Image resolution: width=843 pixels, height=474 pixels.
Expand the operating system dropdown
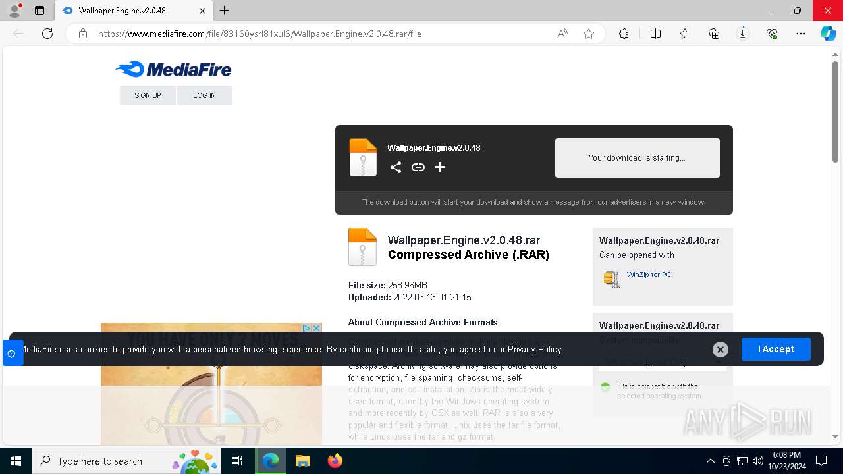[663, 362]
